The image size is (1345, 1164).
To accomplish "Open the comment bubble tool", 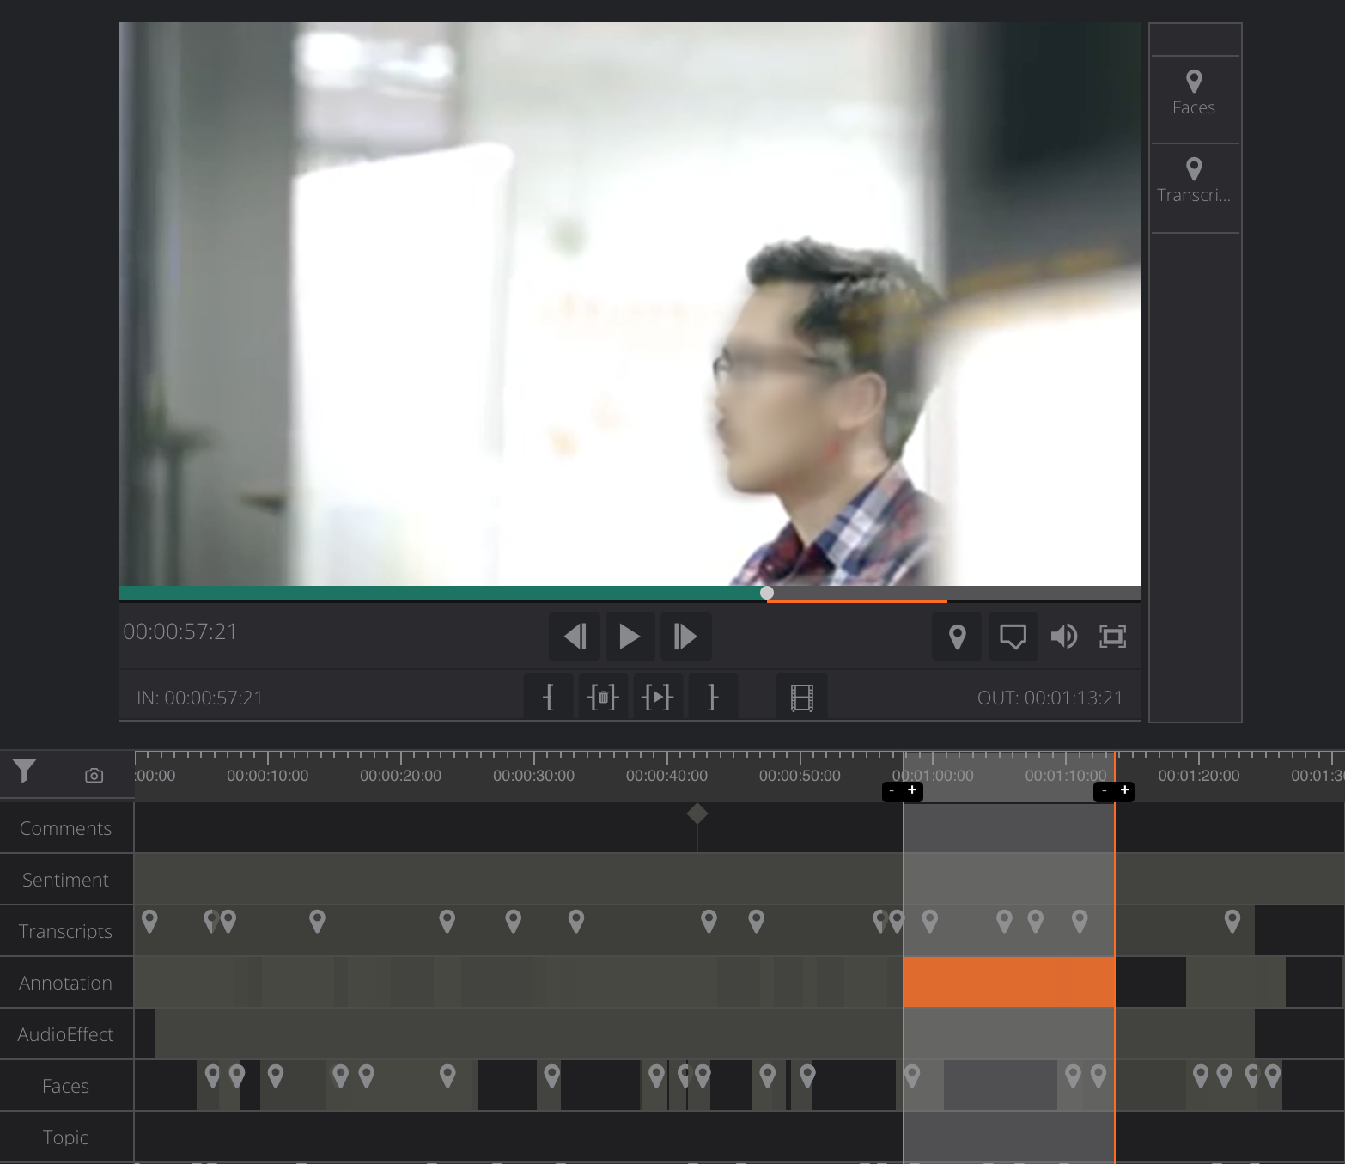I will (x=1013, y=637).
